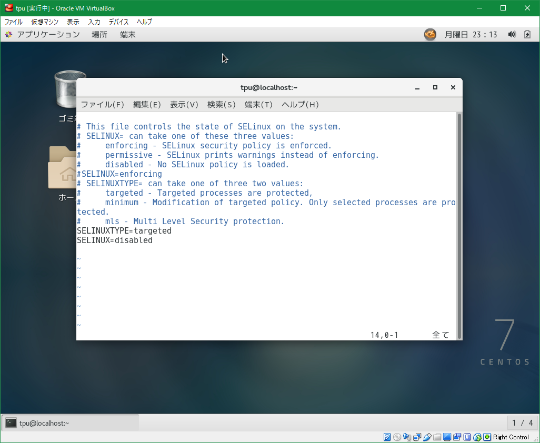Click the network adapter icon in status bar
Screen dimensions: 540x443
(x=417, y=437)
